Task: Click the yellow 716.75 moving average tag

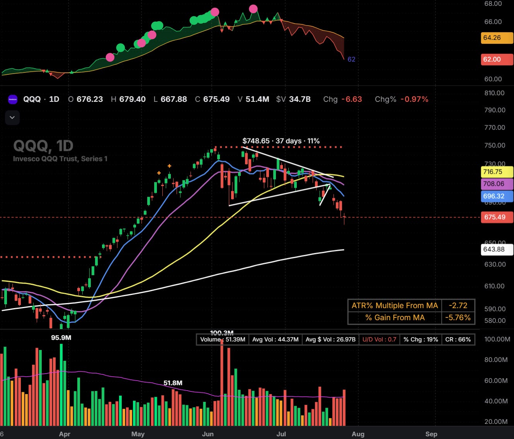Action: click(x=497, y=171)
